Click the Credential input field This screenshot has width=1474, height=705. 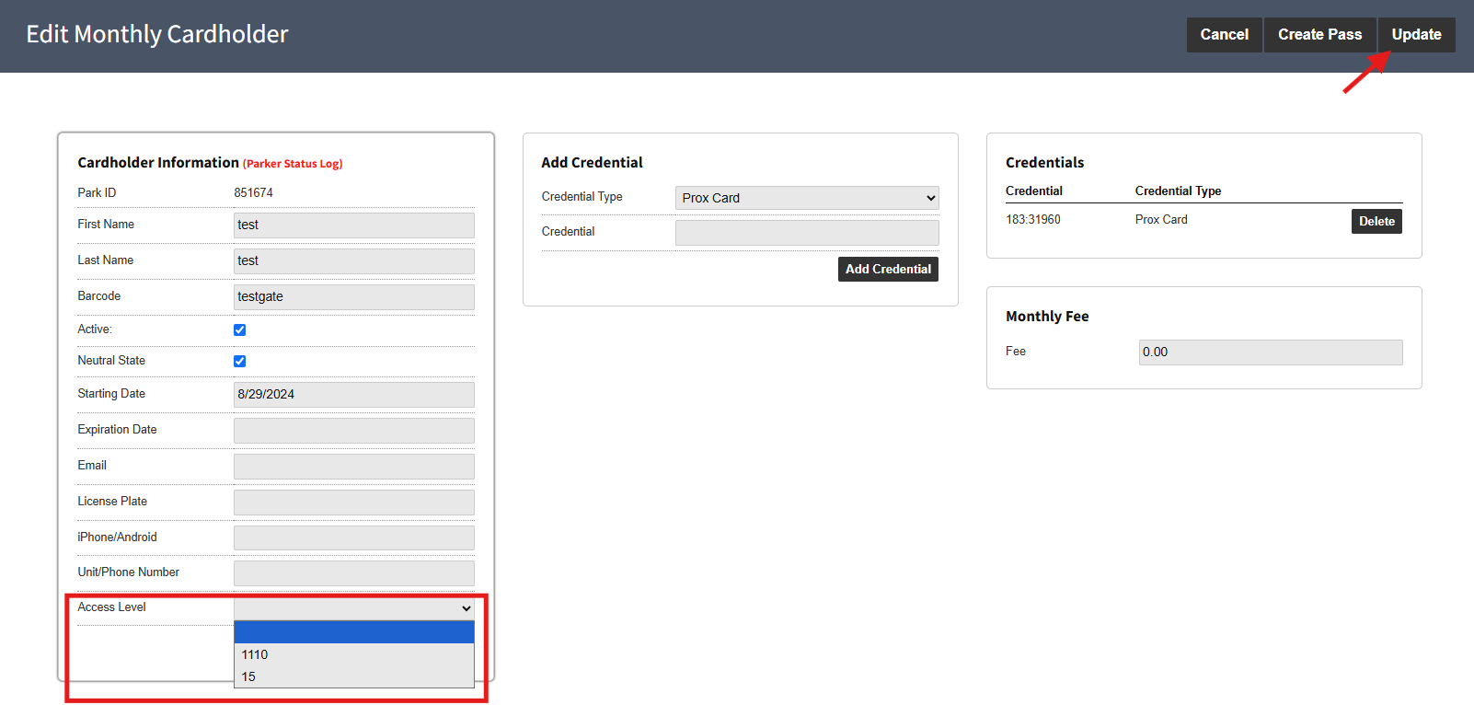pos(807,233)
